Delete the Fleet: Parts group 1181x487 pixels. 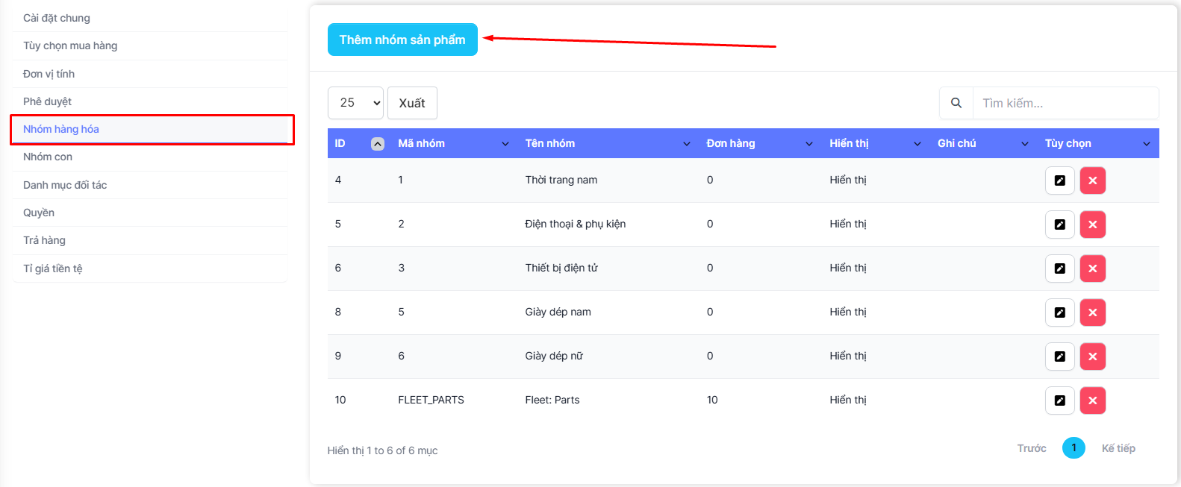tap(1092, 400)
